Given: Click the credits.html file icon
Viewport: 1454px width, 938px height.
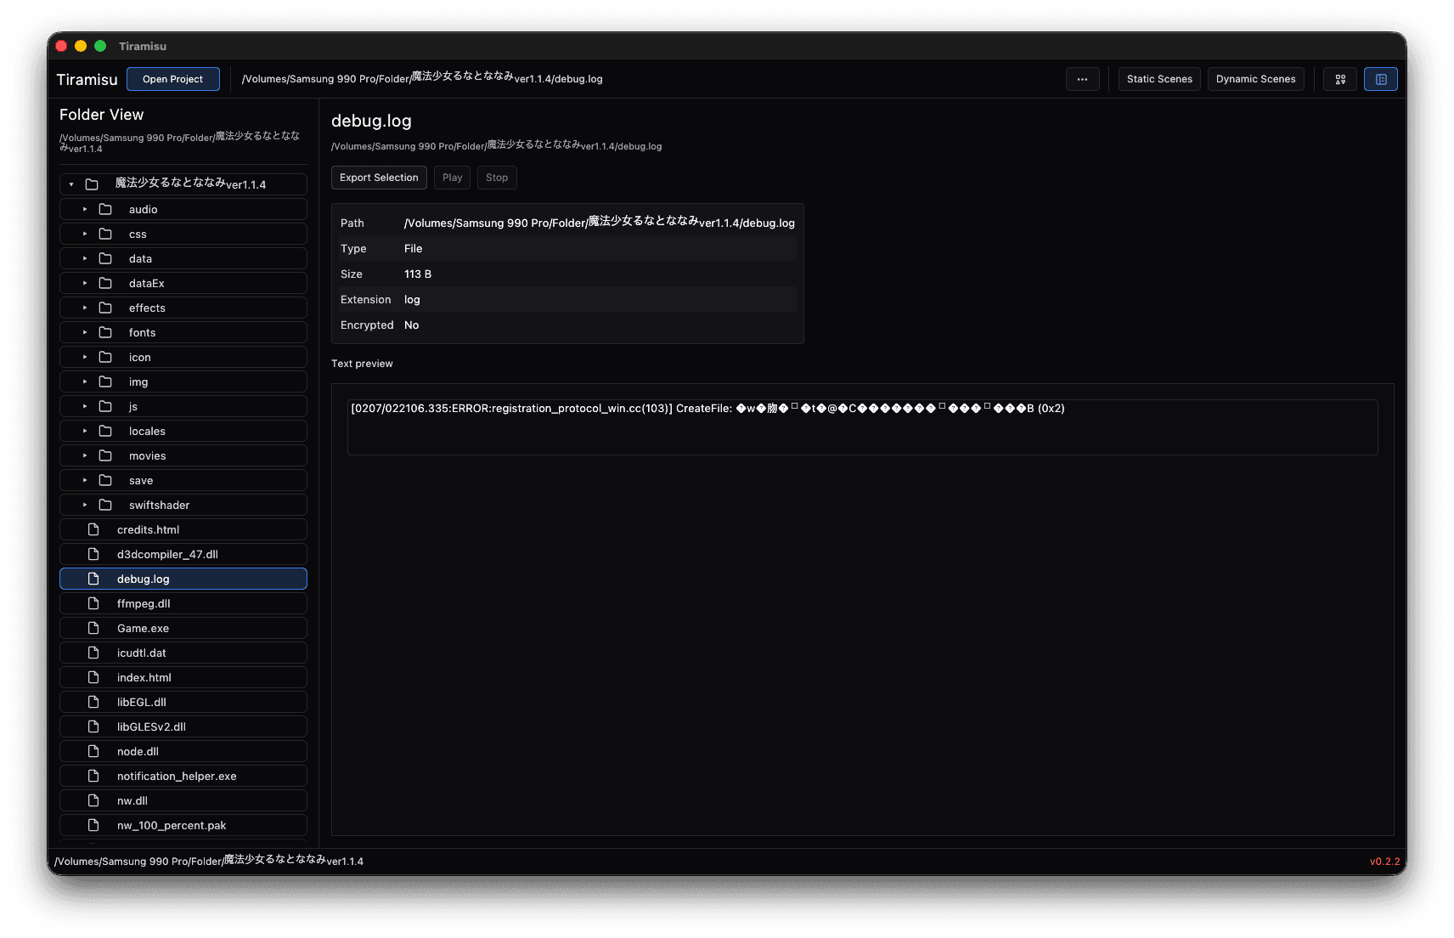Looking at the screenshot, I should pos(93,529).
